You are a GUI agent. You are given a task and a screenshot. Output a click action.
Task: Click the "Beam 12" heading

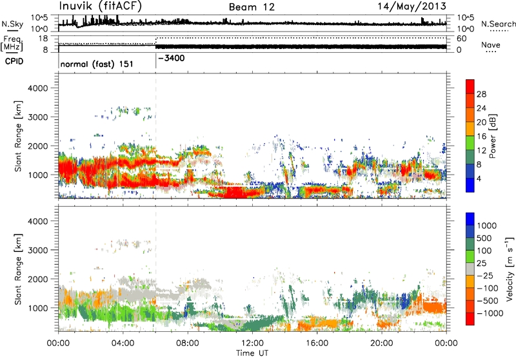pos(252,7)
